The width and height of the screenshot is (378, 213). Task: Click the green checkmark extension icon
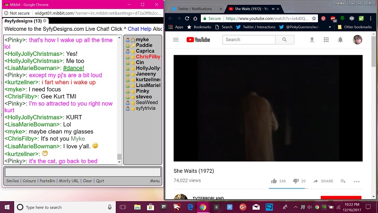(x=361, y=18)
